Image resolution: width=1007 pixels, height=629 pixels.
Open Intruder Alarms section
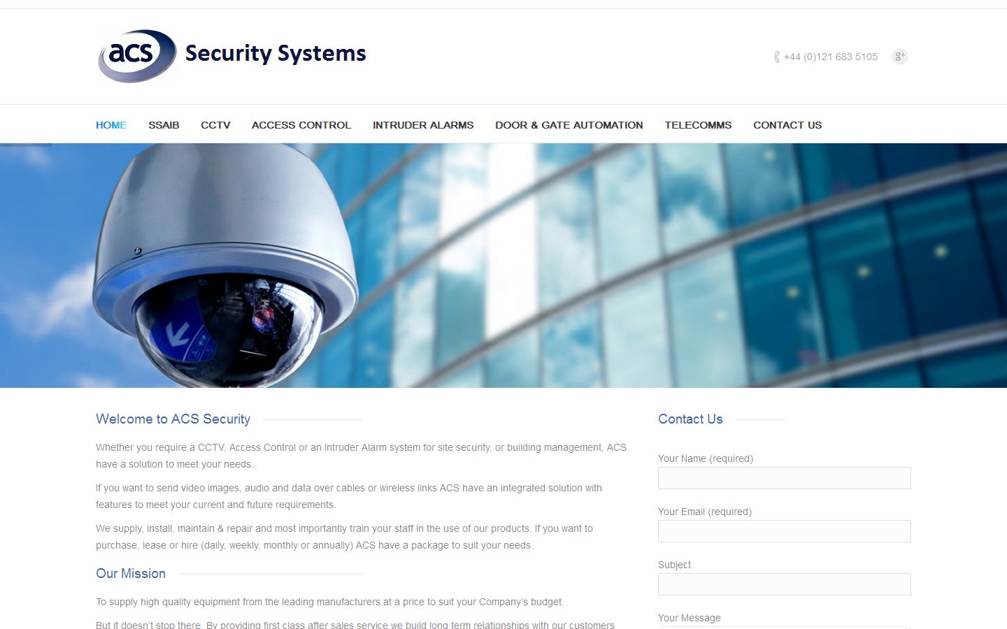pos(423,125)
